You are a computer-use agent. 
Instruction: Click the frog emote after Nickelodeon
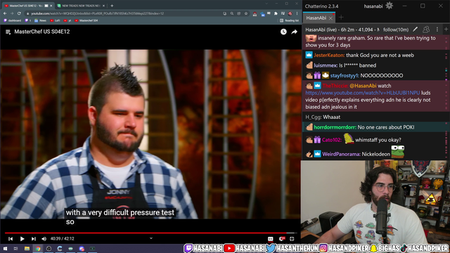point(398,152)
